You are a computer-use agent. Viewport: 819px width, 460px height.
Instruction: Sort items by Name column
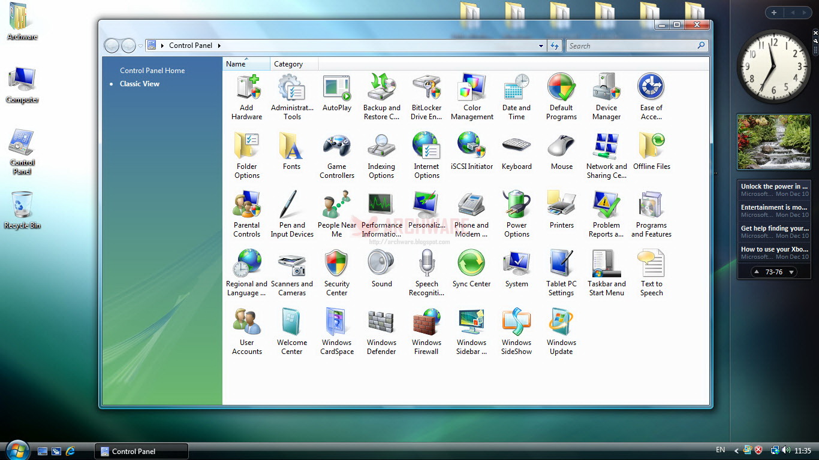pos(246,64)
